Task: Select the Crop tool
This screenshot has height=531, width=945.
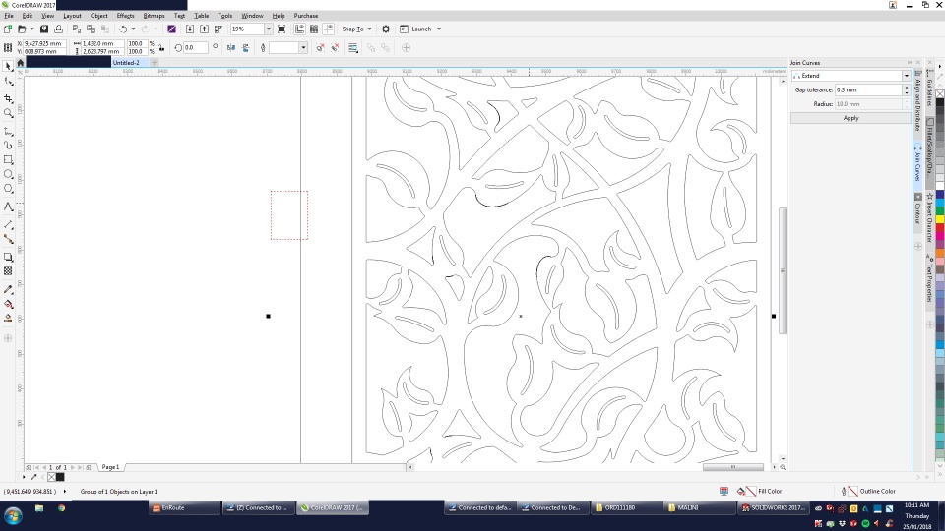Action: (8, 98)
